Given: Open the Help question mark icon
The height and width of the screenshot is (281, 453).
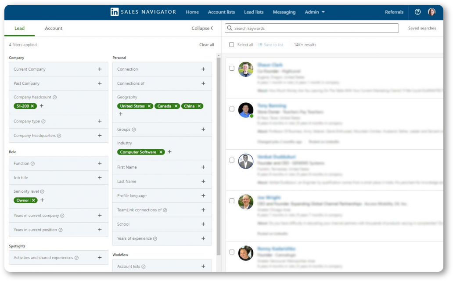Looking at the screenshot, I should [x=417, y=12].
